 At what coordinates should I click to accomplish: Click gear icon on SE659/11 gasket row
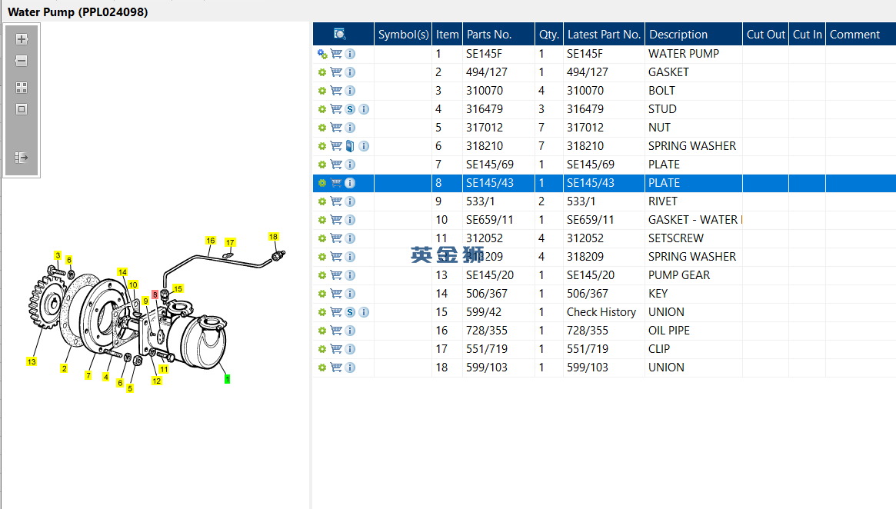click(322, 220)
